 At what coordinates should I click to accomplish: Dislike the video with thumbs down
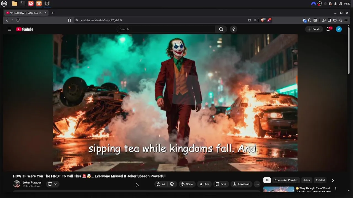click(x=172, y=184)
